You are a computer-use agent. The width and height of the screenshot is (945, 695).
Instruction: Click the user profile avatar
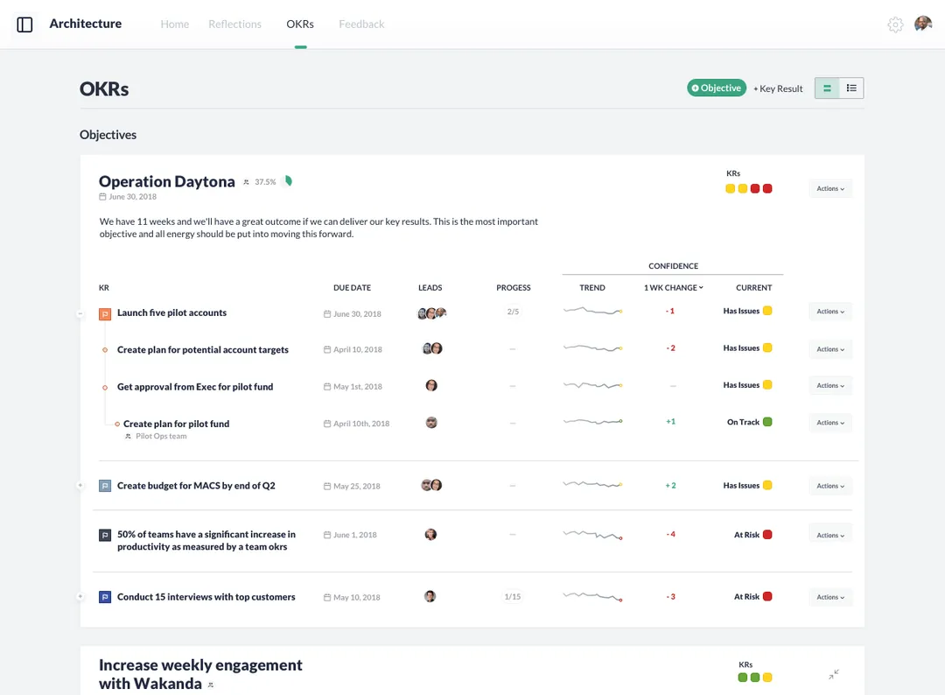(x=923, y=24)
